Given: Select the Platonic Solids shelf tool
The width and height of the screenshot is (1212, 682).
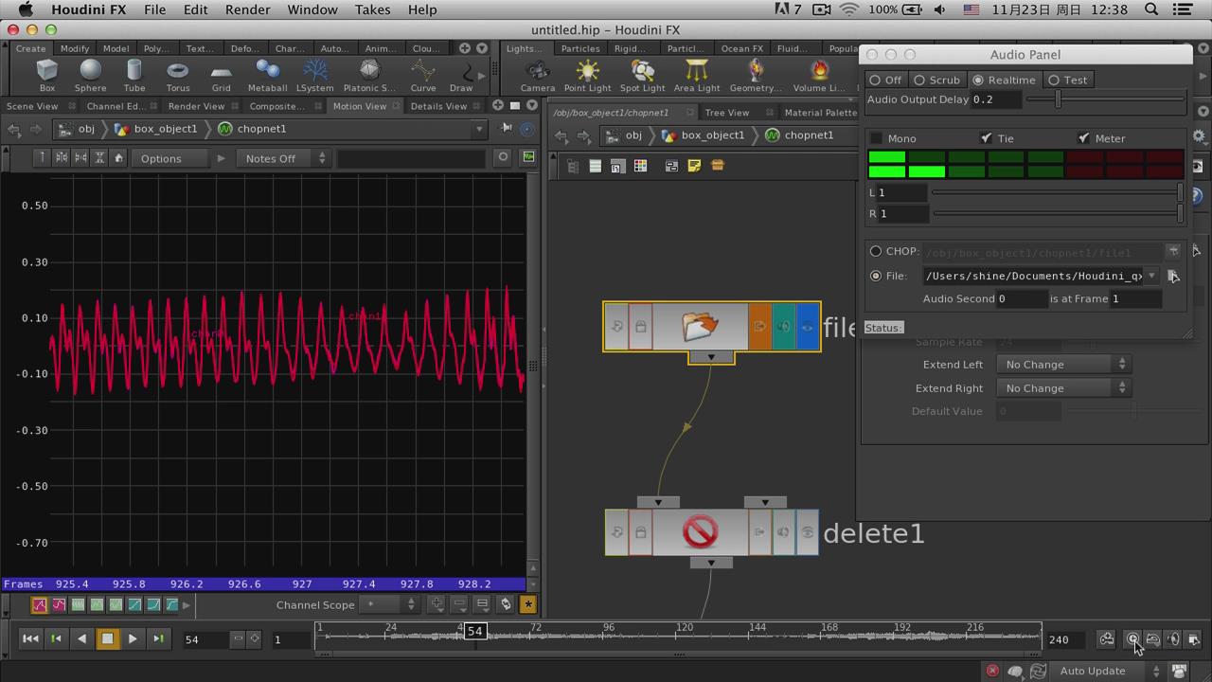Looking at the screenshot, I should point(369,76).
